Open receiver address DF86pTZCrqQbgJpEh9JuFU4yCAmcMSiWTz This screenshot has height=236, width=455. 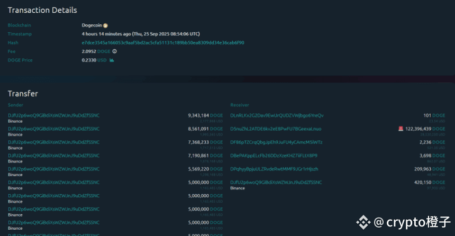pos(276,142)
